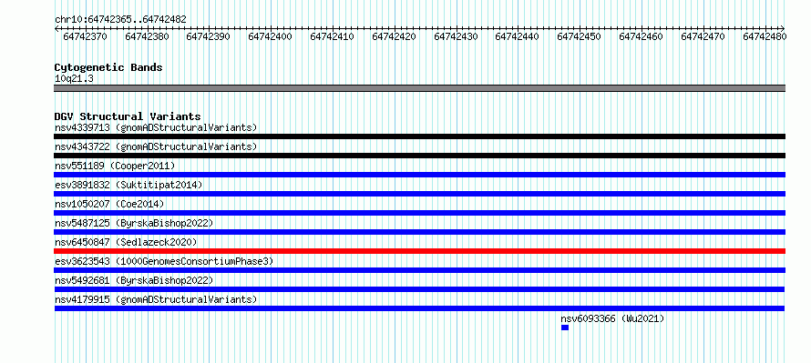Click ruler position 64742390
This screenshot has width=811, height=363.
tap(208, 36)
